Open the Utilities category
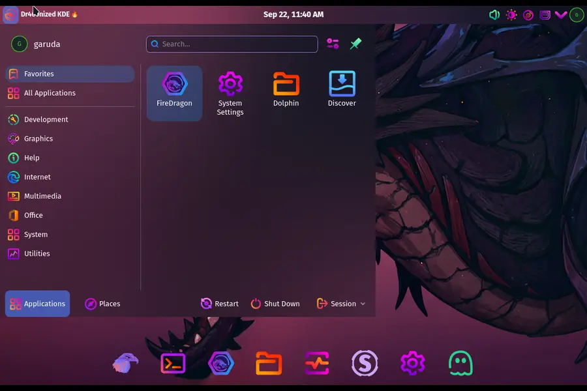The width and height of the screenshot is (587, 391). tap(70, 253)
